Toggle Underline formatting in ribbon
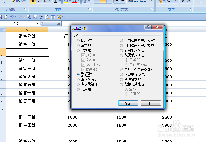 pos(45,1)
